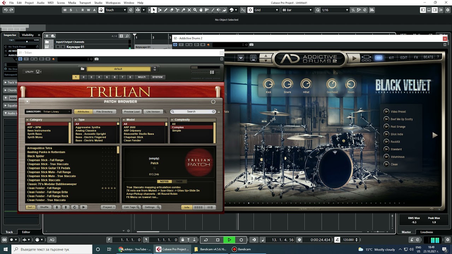The height and width of the screenshot is (254, 452).
Task: Switch to the Visibility tab
Action: point(28,35)
